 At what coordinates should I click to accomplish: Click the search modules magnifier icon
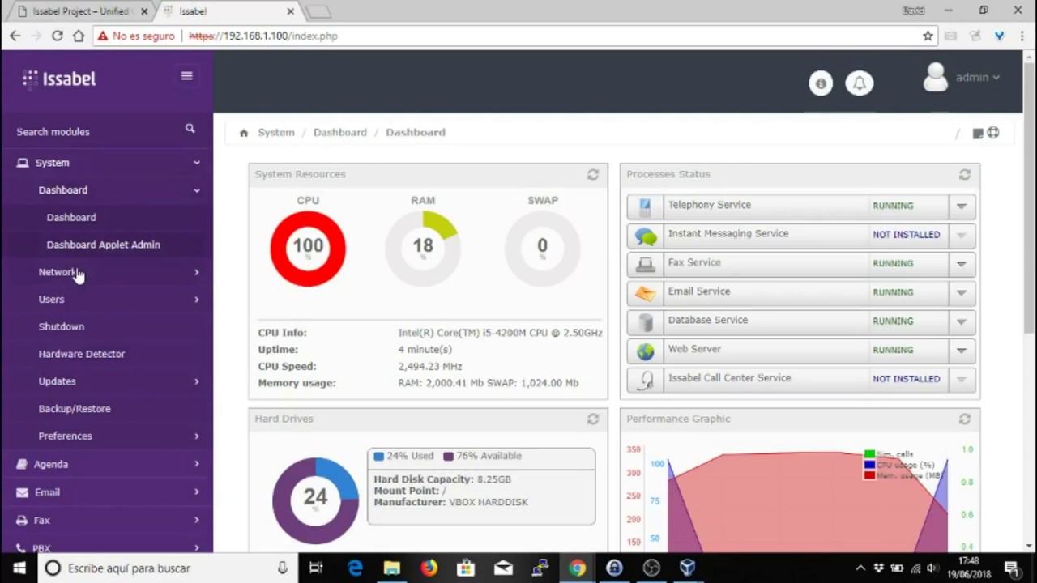tap(190, 128)
